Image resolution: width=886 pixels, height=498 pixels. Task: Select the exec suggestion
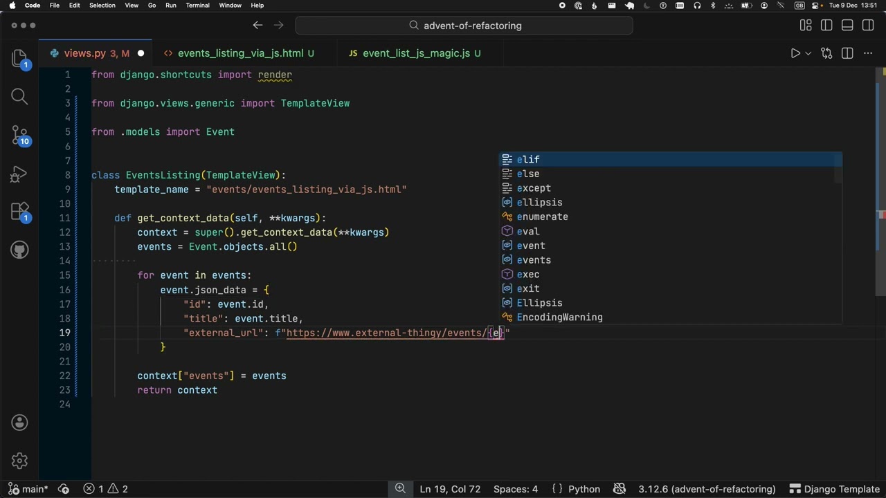pos(671,275)
